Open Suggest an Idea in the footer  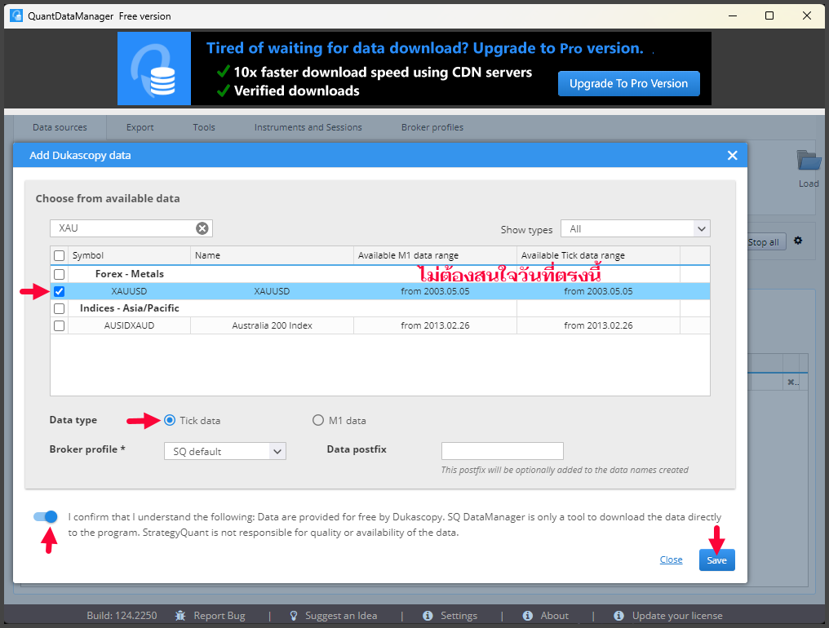click(341, 616)
